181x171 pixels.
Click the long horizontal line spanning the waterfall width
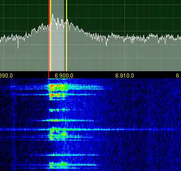coord(90,129)
